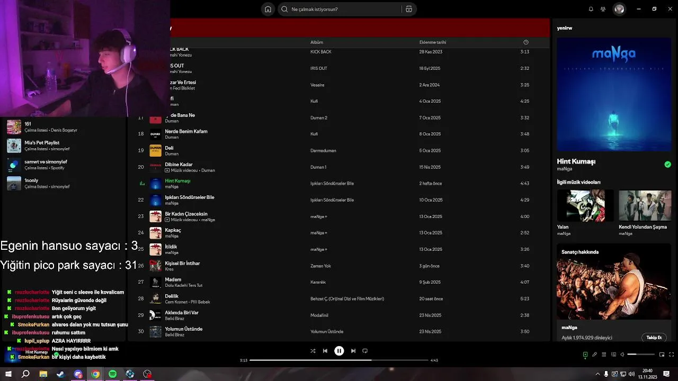Mute the Spotify volume speaker icon
678x381 pixels.
tap(622, 355)
